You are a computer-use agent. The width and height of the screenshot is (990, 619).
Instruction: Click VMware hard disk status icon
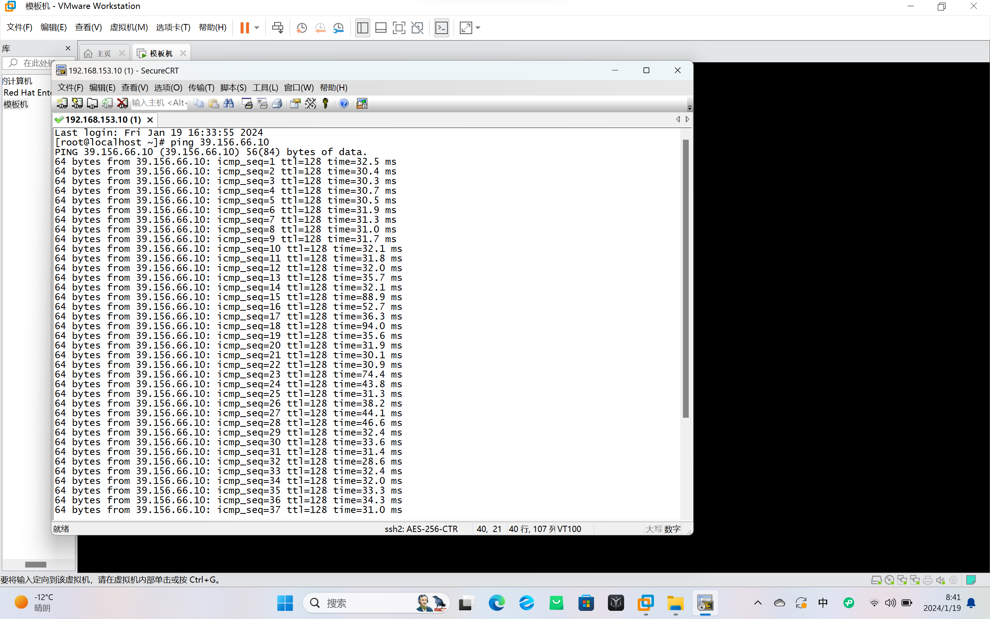(x=876, y=580)
